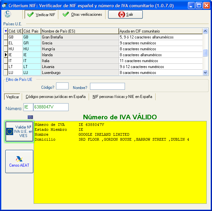The width and height of the screenshot is (212, 211).
Task: Click the GOOGLE IRELAND LIMITED result text
Action: (104, 134)
